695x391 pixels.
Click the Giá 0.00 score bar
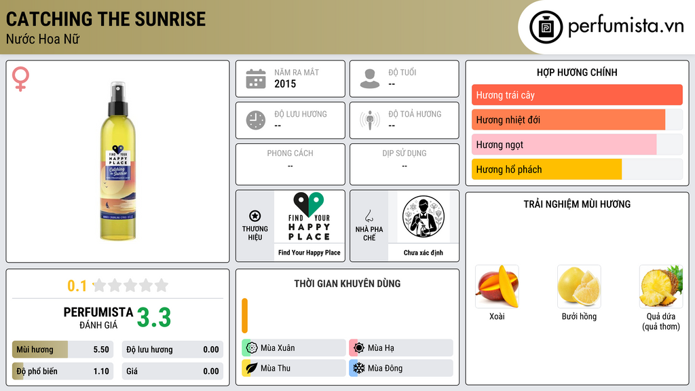172,371
